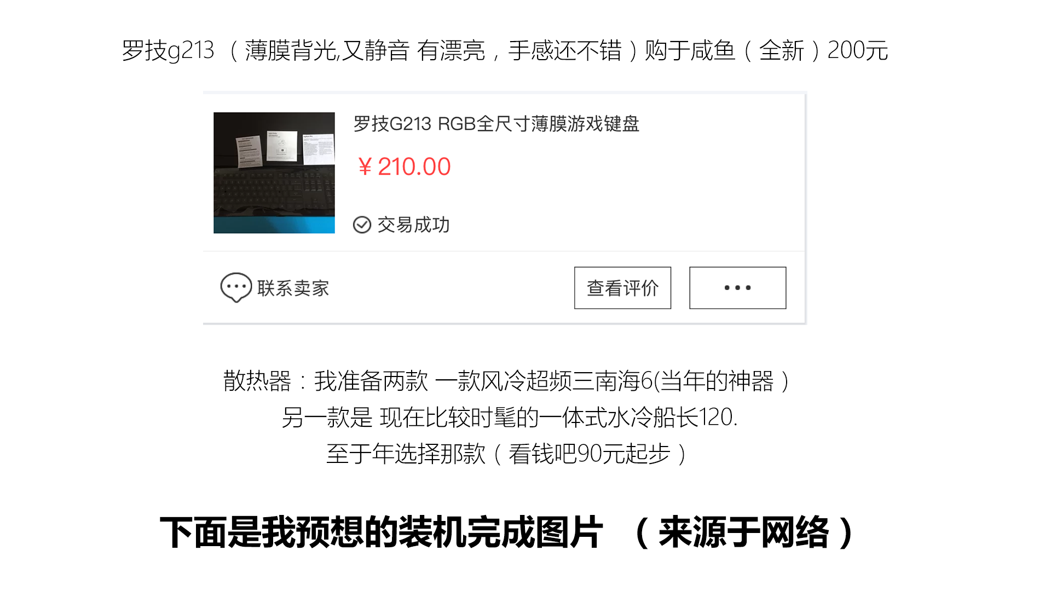Image resolution: width=1051 pixels, height=591 pixels.
Task: Click the red ¥210.00 price
Action: [x=404, y=166]
